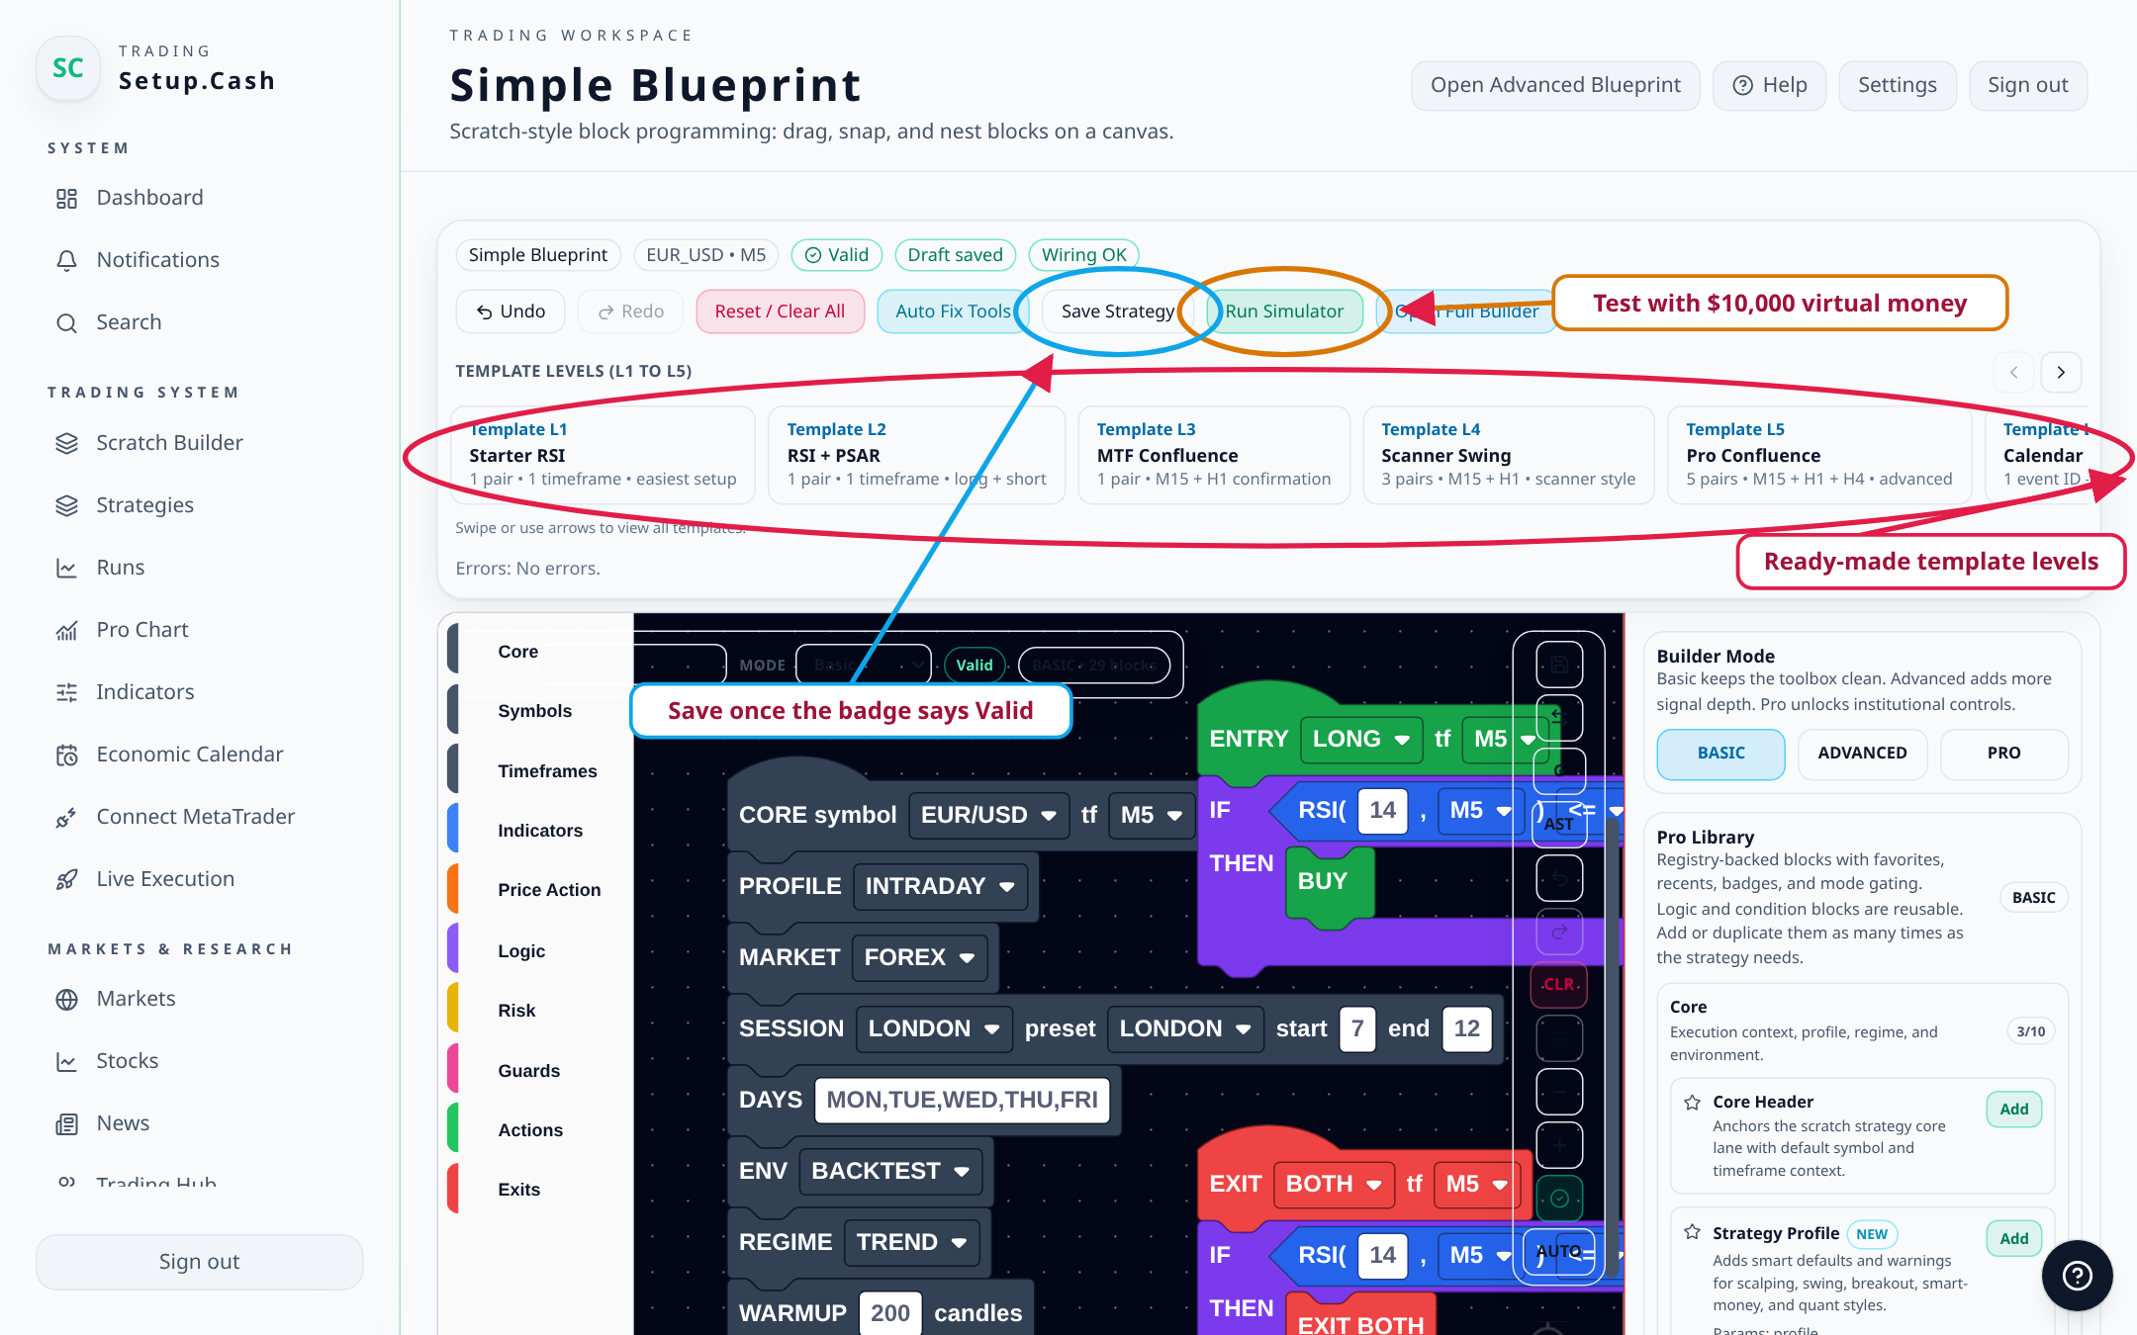Image resolution: width=2137 pixels, height=1335 pixels.
Task: Click Run Simulator
Action: 1284,312
